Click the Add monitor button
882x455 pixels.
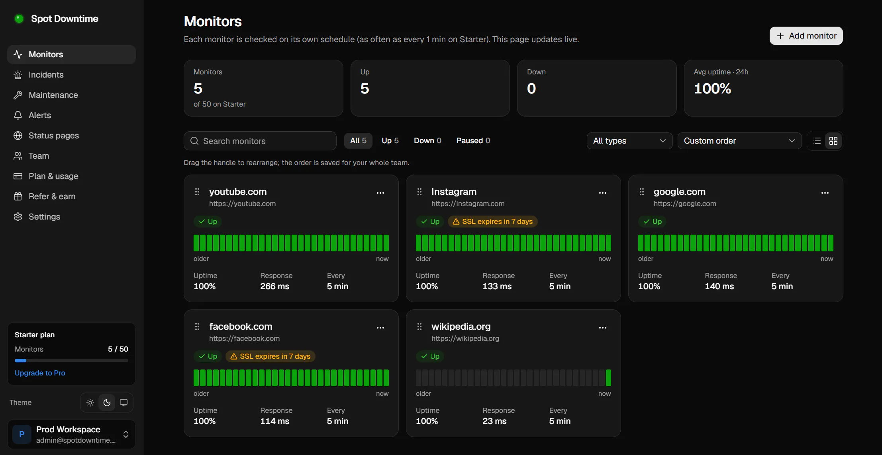[806, 36]
